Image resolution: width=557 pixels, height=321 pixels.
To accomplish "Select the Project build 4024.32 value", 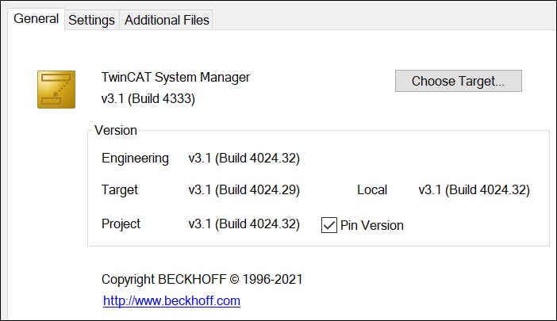I will tap(244, 224).
